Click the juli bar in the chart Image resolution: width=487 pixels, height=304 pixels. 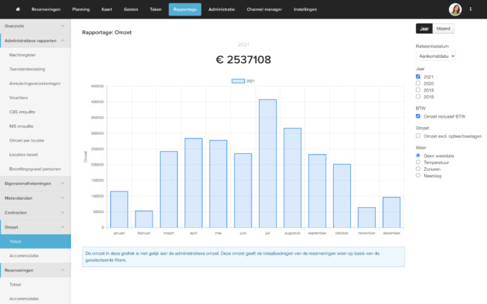pos(268,163)
